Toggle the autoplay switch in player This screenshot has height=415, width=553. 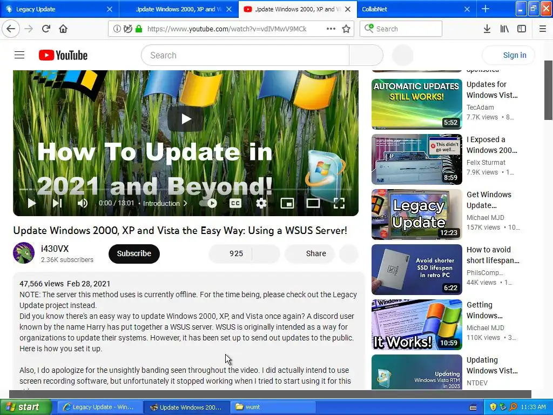tap(208, 203)
